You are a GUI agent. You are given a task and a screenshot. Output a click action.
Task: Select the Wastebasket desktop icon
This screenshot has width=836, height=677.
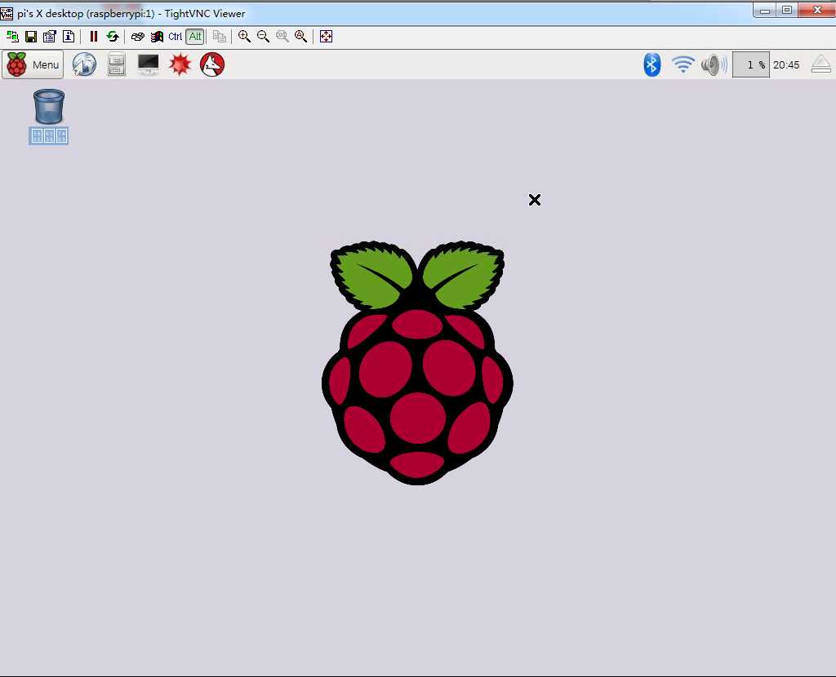(x=48, y=107)
